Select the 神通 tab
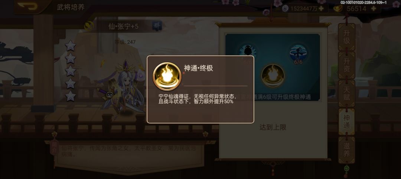 [x=346, y=122]
